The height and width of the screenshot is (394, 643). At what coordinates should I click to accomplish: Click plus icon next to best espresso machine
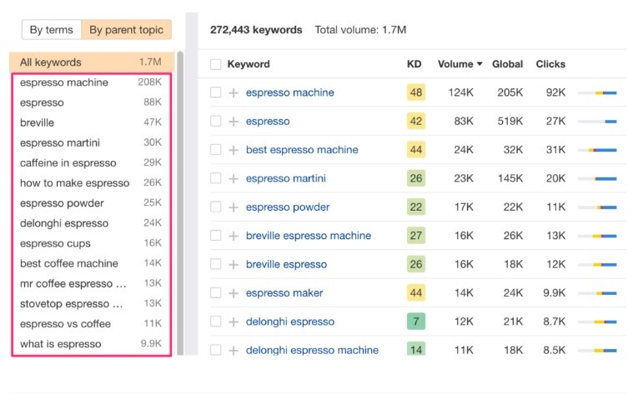[234, 151]
